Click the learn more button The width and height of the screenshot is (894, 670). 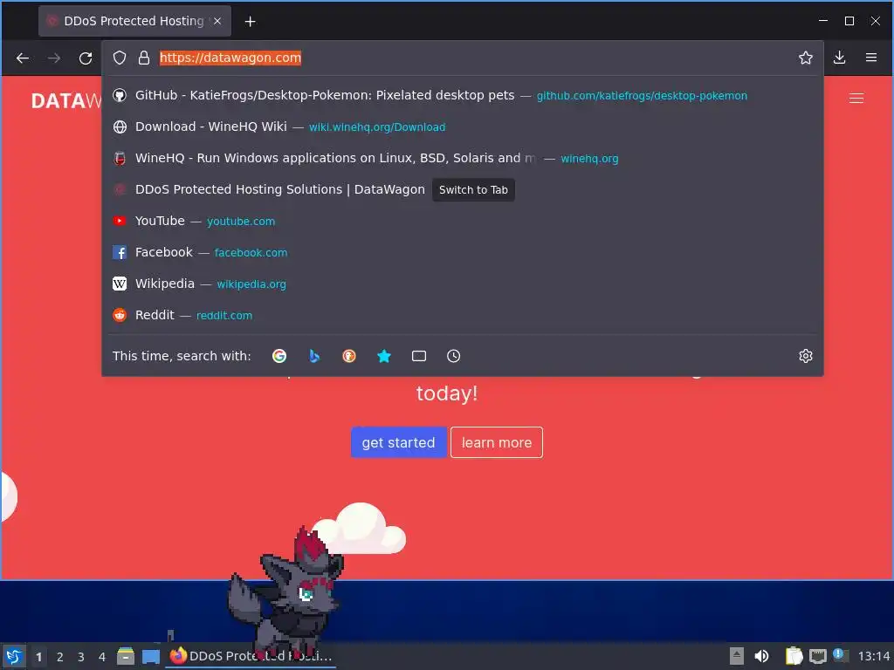coord(497,442)
